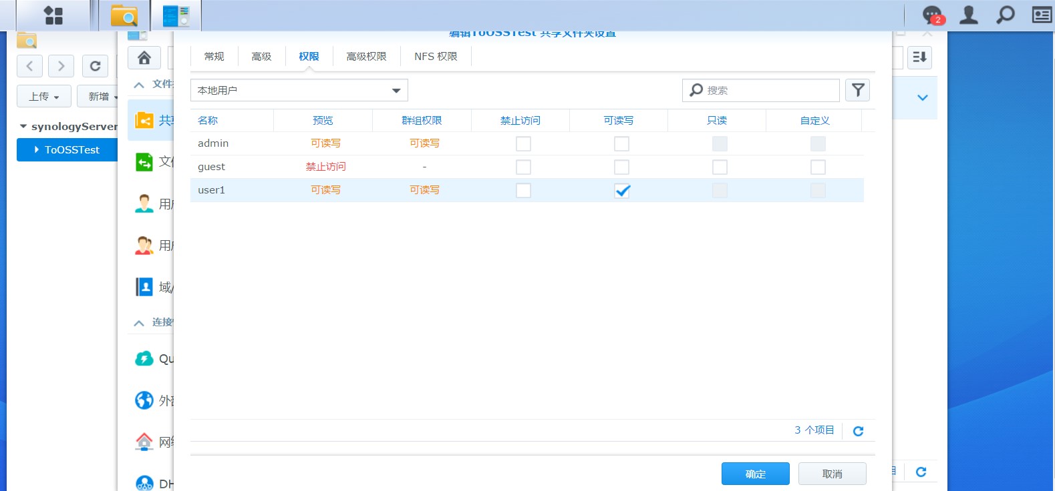Select the user1 row name
Image resolution: width=1055 pixels, height=491 pixels.
(212, 190)
